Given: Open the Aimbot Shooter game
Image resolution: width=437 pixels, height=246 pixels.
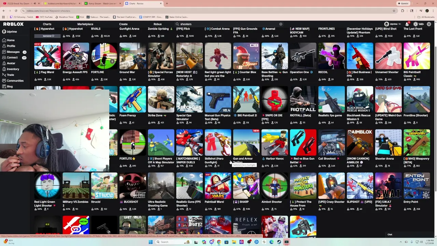Looking at the screenshot, I should pyautogui.click(x=274, y=186).
